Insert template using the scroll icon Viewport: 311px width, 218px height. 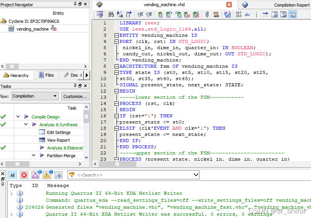[x=216, y=14]
